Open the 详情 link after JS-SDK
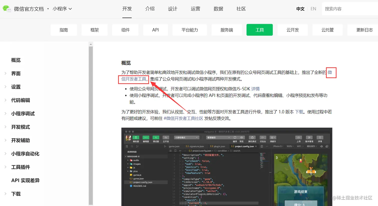Image resolution: width=378 pixels, height=206 pixels. (255, 89)
